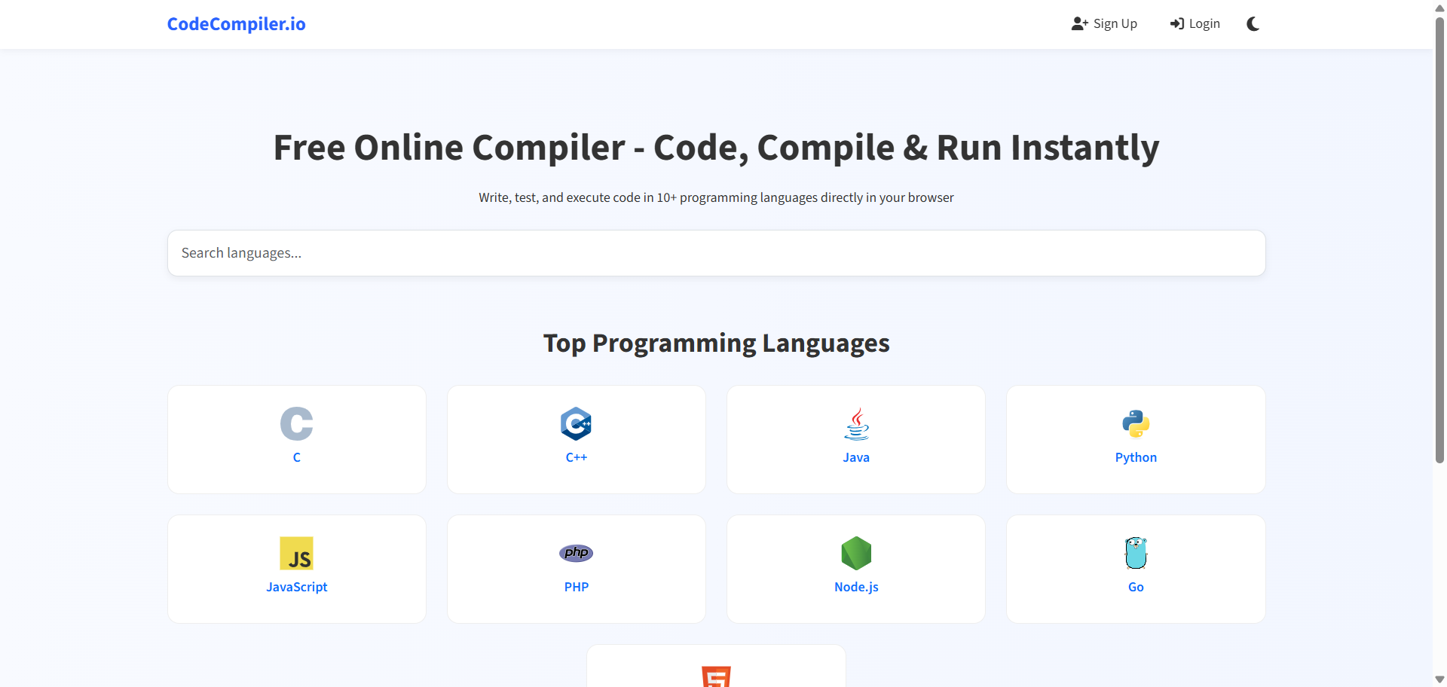This screenshot has width=1447, height=687.
Task: Click the languages search field
Action: click(716, 252)
